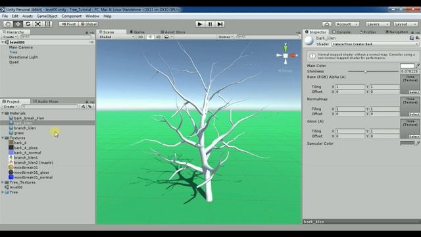Pick Main Color with eyedropper
Viewport: 421px width, 237px height.
tap(418, 66)
